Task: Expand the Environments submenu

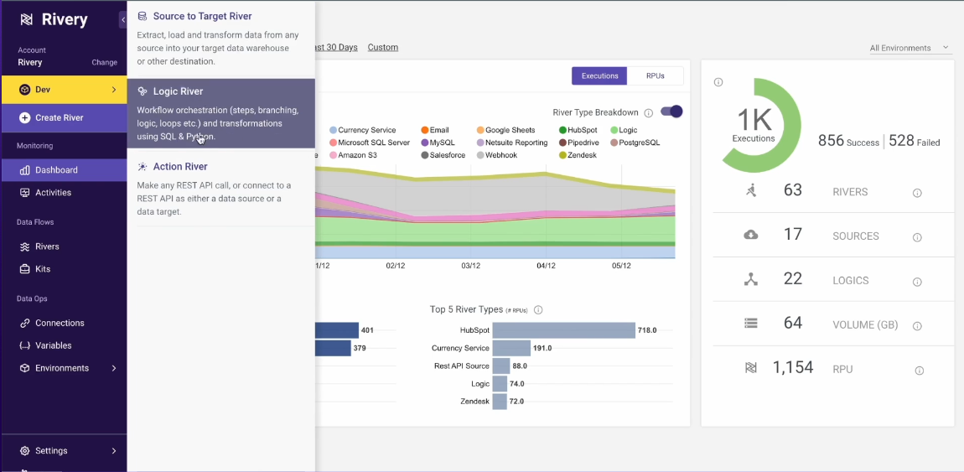Action: [113, 368]
